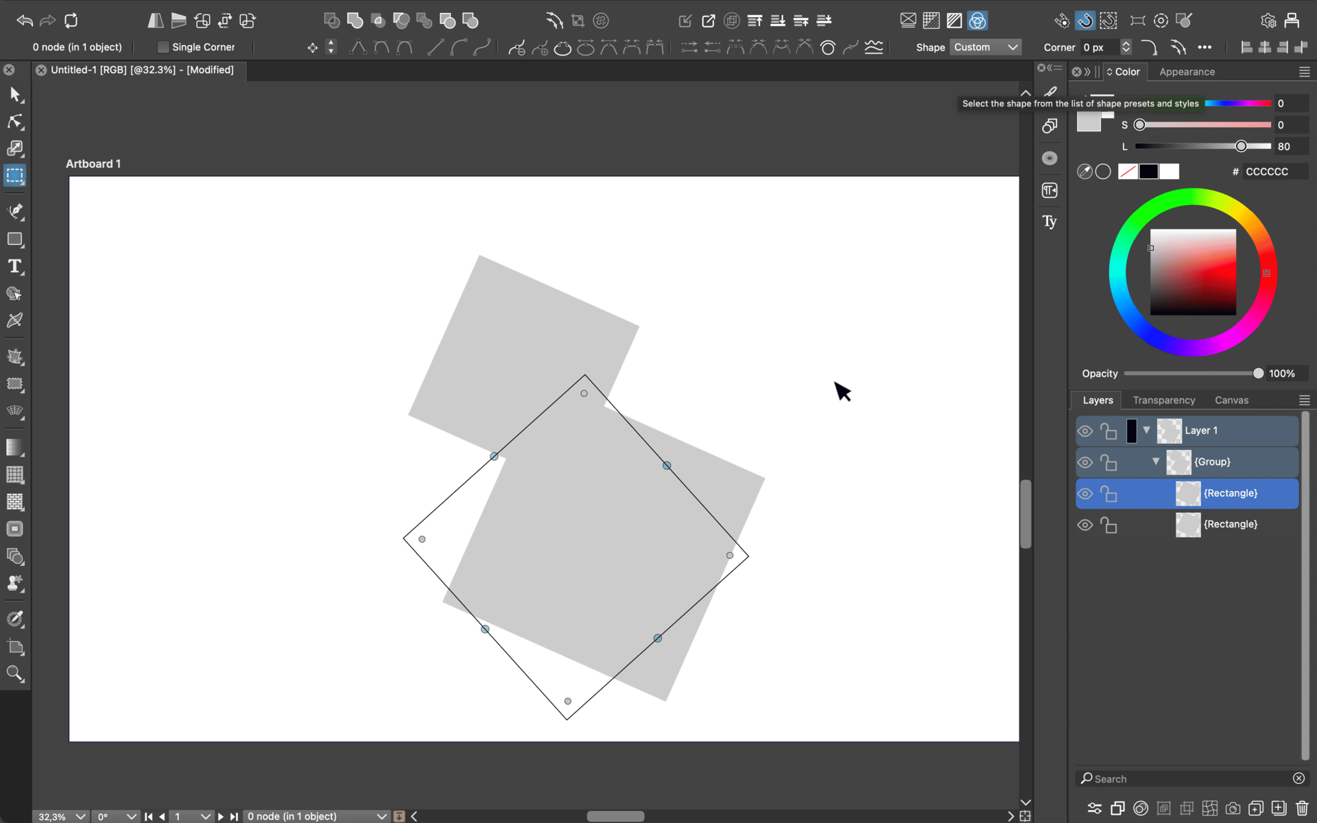1317x823 pixels.
Task: Collapse the Group disclosure triangle
Action: pyautogui.click(x=1156, y=462)
